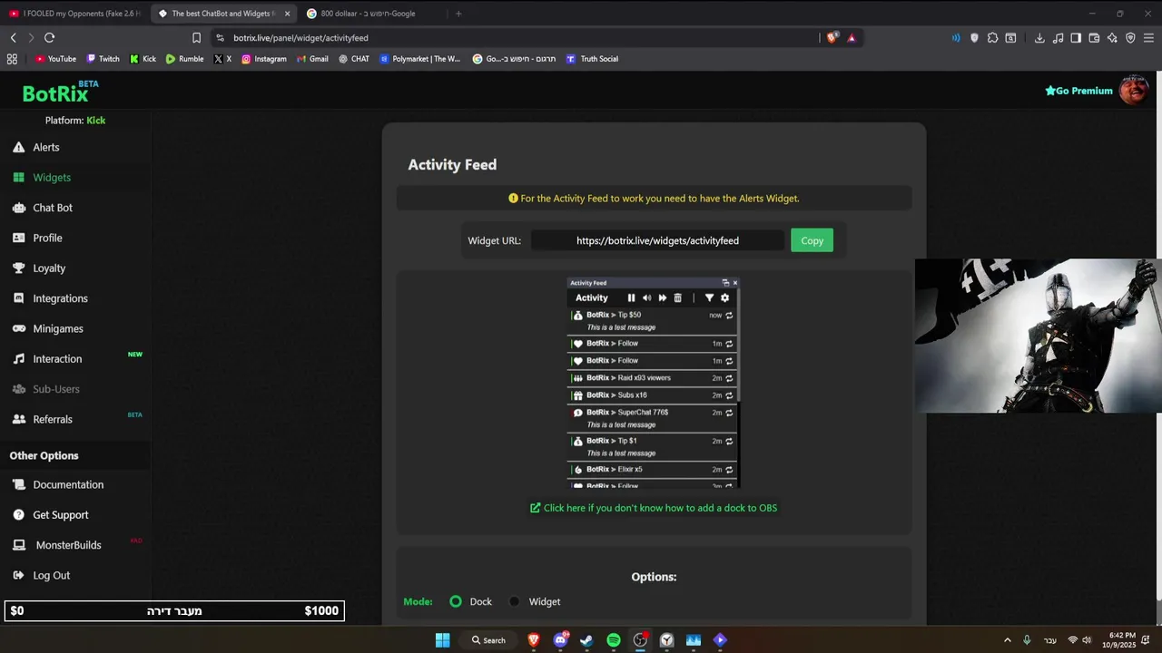Viewport: 1162px width, 653px height.
Task: Open Brave VPN shield icon
Action: 1130,37
